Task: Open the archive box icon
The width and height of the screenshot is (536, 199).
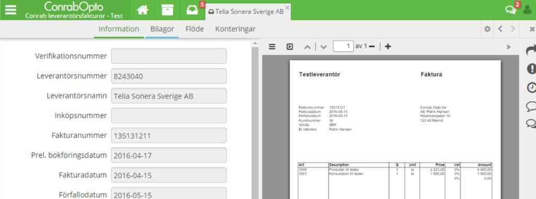Action: click(167, 10)
